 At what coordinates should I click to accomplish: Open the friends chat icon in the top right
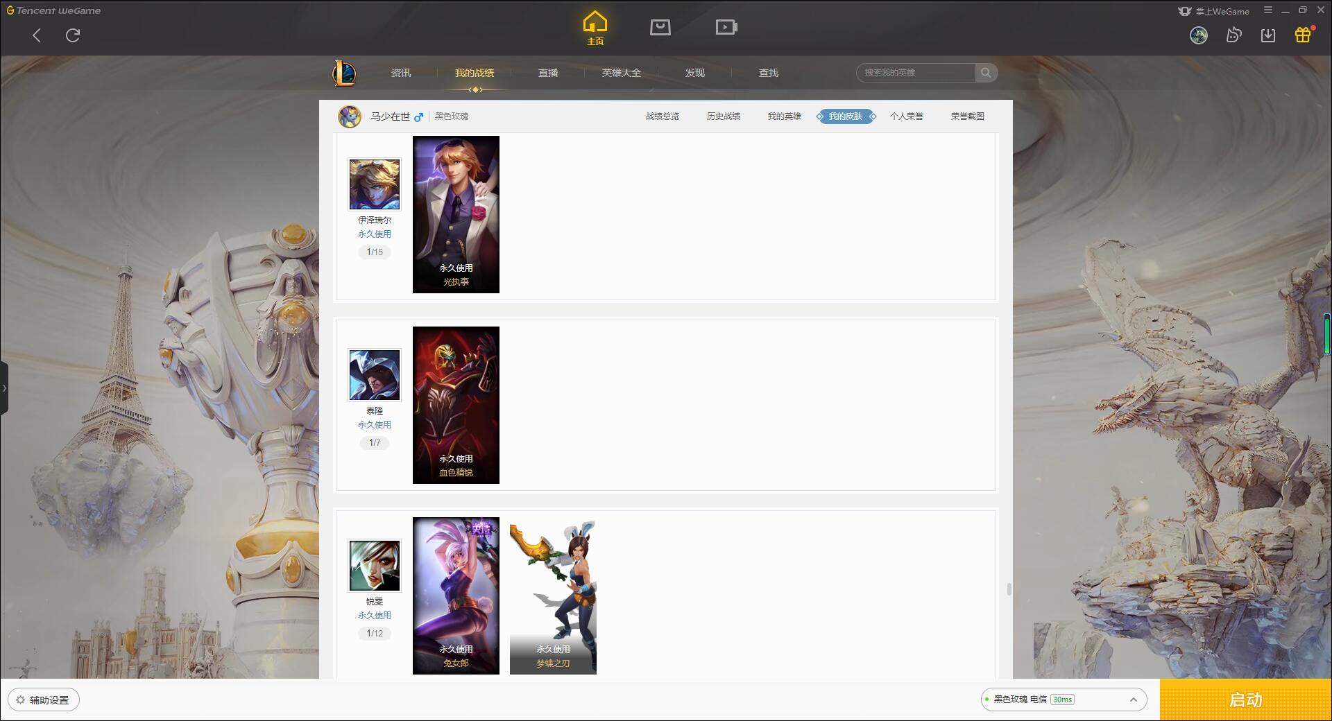pyautogui.click(x=1233, y=35)
